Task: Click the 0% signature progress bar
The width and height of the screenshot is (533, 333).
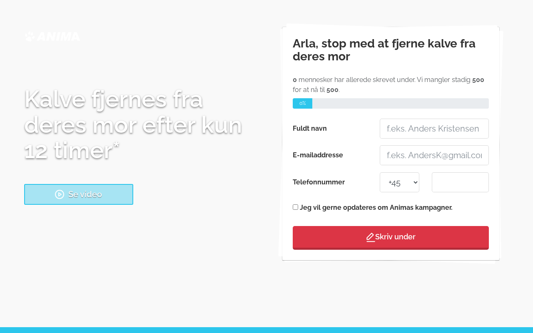Action: coord(391,103)
